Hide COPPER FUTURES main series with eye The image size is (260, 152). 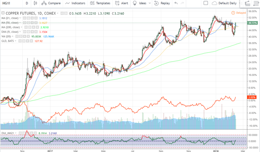(x=62, y=13)
